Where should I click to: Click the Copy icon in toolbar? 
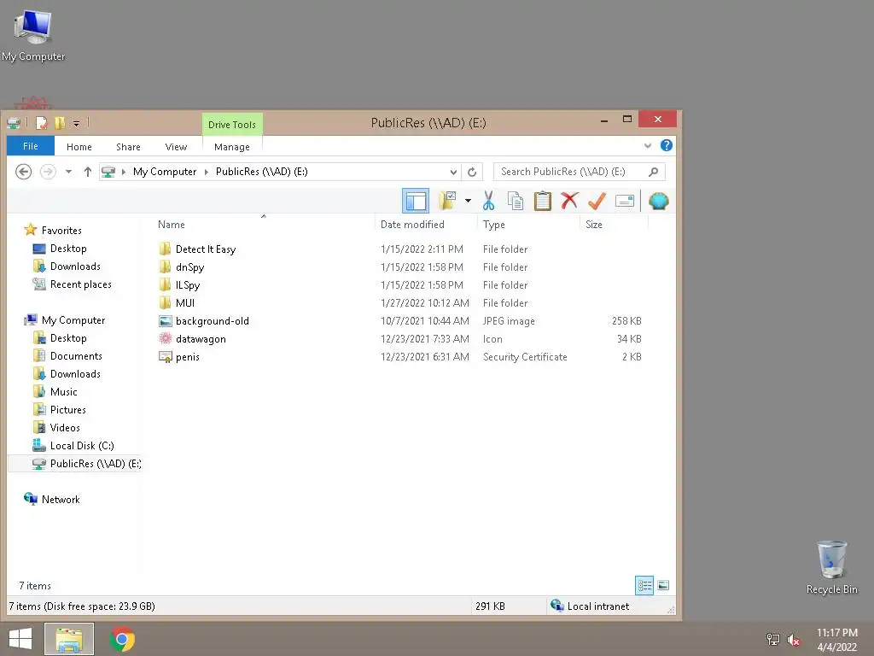[515, 201]
